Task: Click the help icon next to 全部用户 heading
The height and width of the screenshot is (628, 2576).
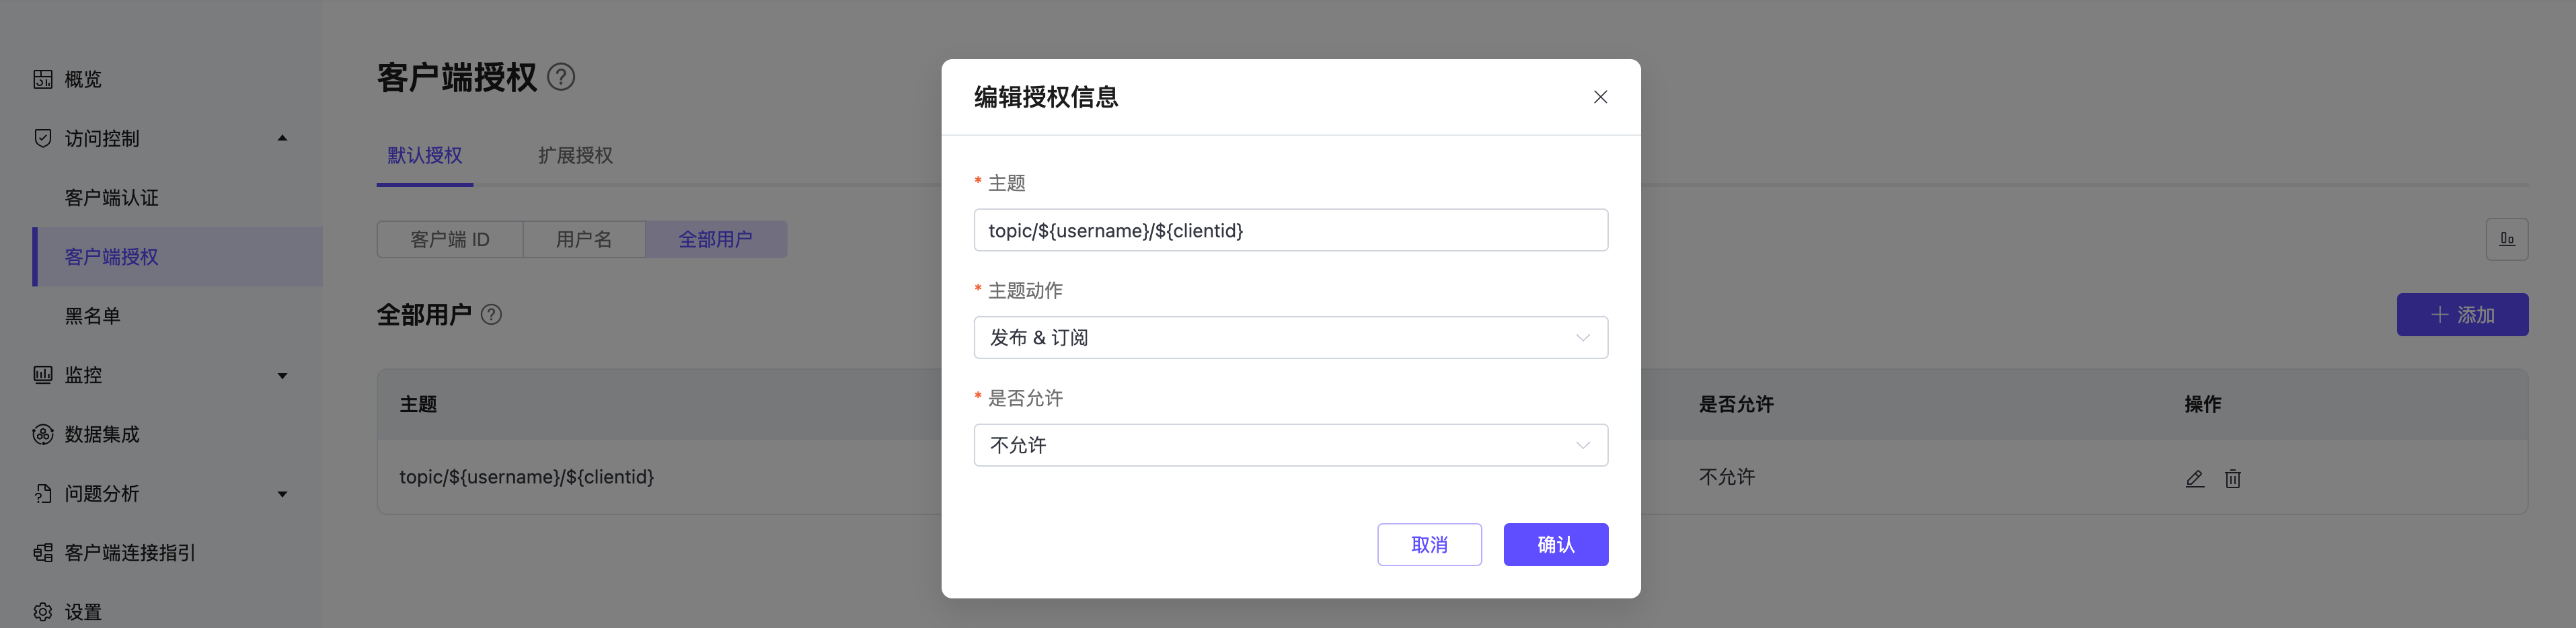Action: (x=491, y=314)
